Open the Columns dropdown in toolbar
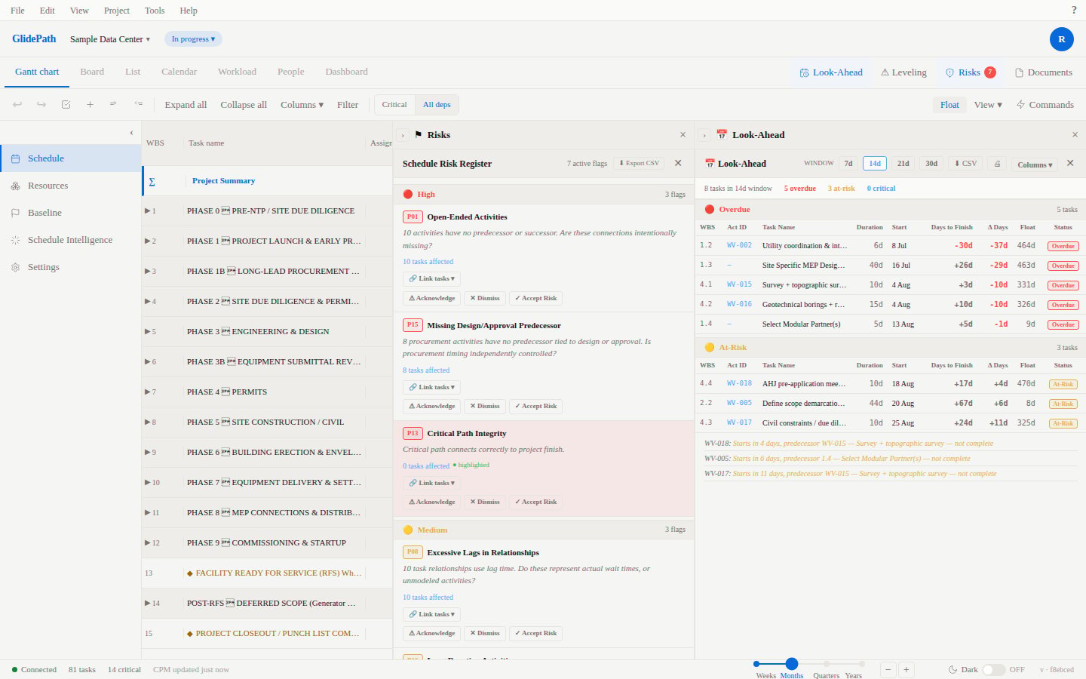 (x=302, y=105)
